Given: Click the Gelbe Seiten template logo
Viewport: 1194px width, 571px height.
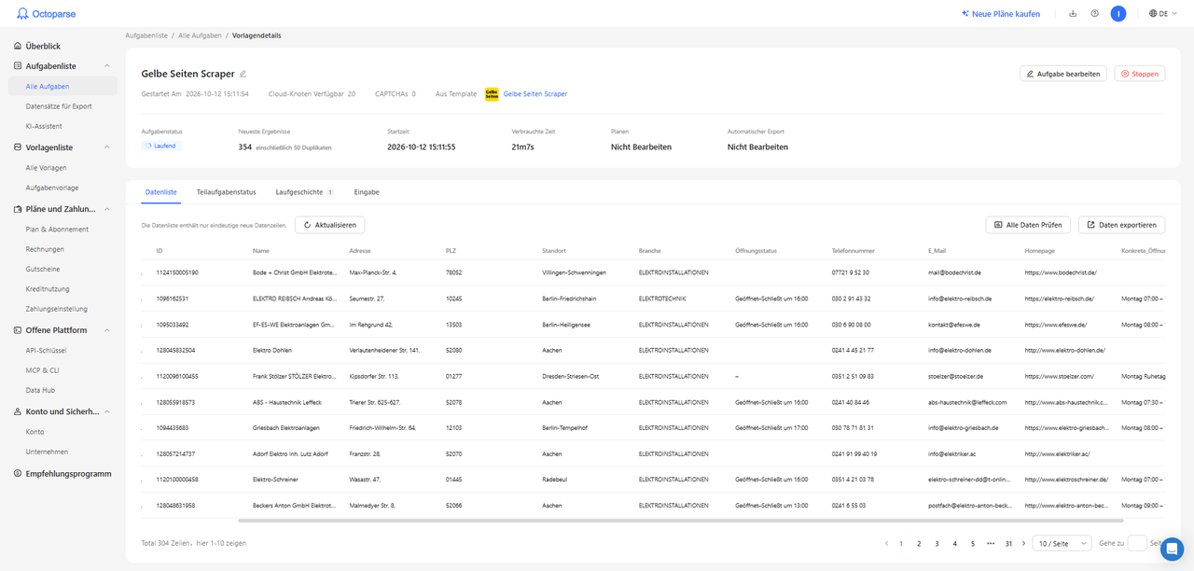Looking at the screenshot, I should 492,94.
